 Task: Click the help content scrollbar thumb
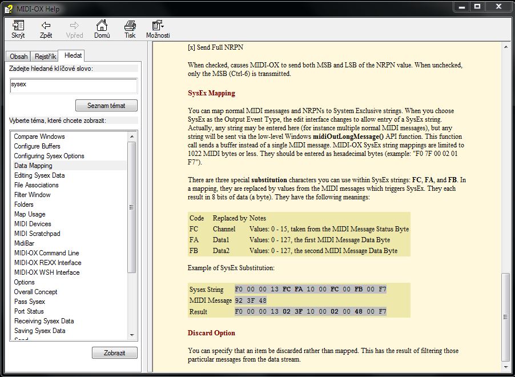click(x=505, y=317)
